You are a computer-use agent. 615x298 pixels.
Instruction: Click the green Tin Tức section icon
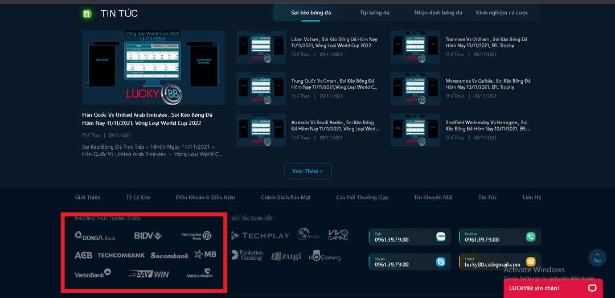(87, 14)
